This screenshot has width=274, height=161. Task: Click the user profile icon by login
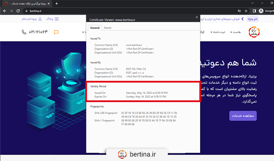point(40,19)
